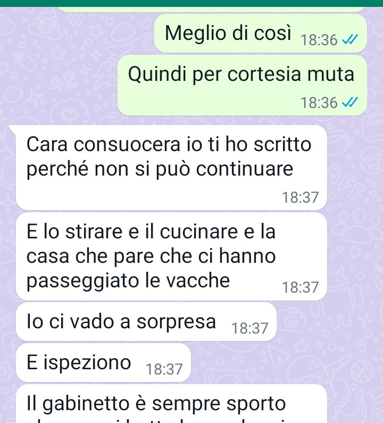Tap the partially visible green bubble at the top
The image size is (383, 423).
[212, 10]
